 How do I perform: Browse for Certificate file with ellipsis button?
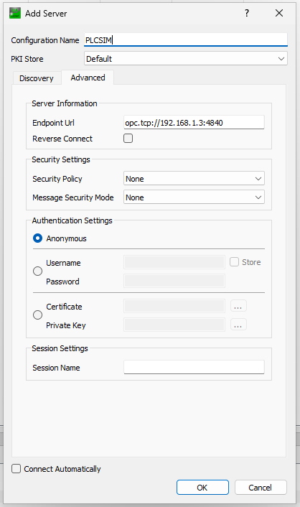pos(238,306)
